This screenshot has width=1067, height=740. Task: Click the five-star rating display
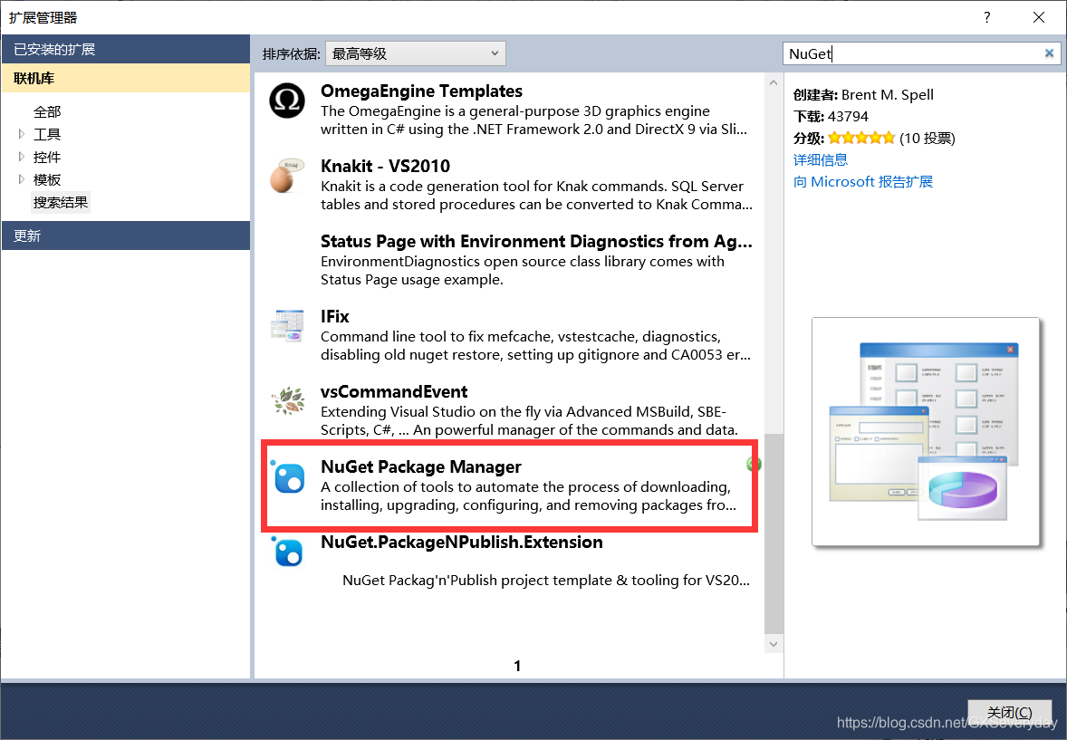tap(860, 138)
